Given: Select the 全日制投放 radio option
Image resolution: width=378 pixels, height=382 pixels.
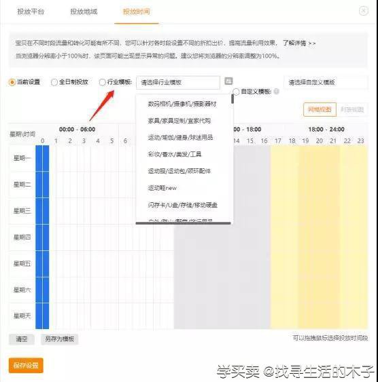Looking at the screenshot, I should (54, 82).
